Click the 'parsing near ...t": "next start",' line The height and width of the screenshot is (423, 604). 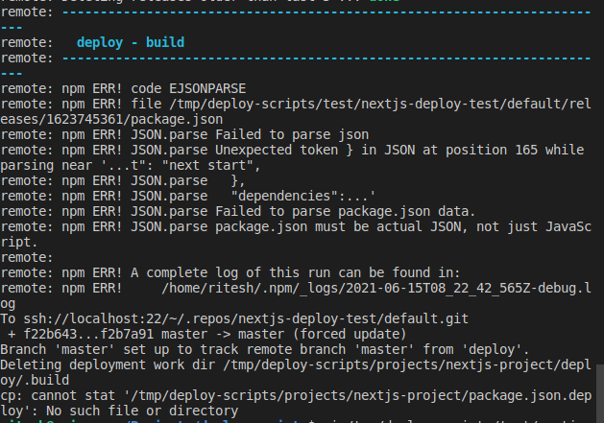(131, 166)
